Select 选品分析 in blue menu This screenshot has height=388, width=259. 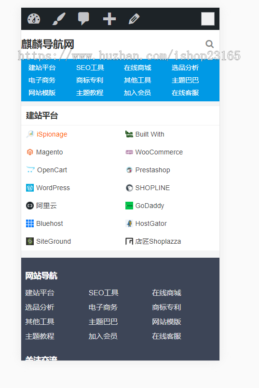185,68
